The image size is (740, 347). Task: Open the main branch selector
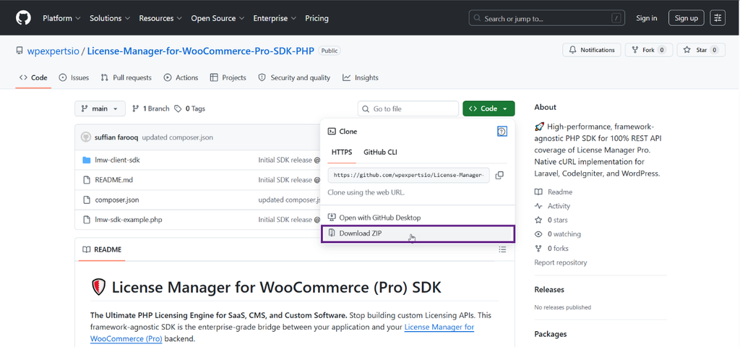[100, 108]
